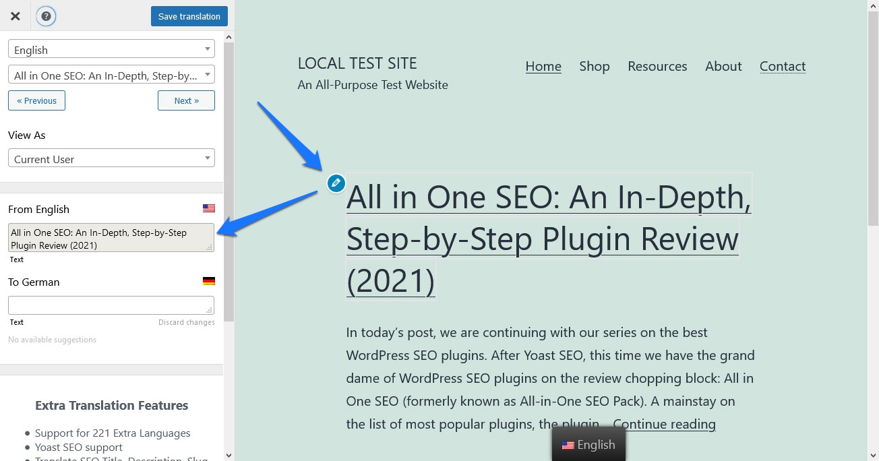Open About menu item
Viewport: 879px width, 461px height.
click(x=723, y=66)
